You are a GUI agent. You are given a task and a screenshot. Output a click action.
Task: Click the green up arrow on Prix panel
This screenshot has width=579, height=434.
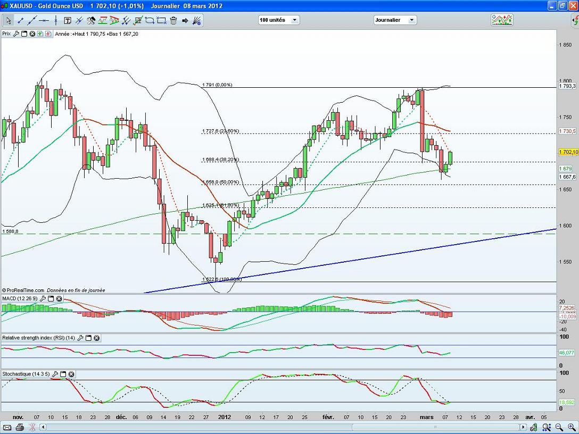(40, 34)
